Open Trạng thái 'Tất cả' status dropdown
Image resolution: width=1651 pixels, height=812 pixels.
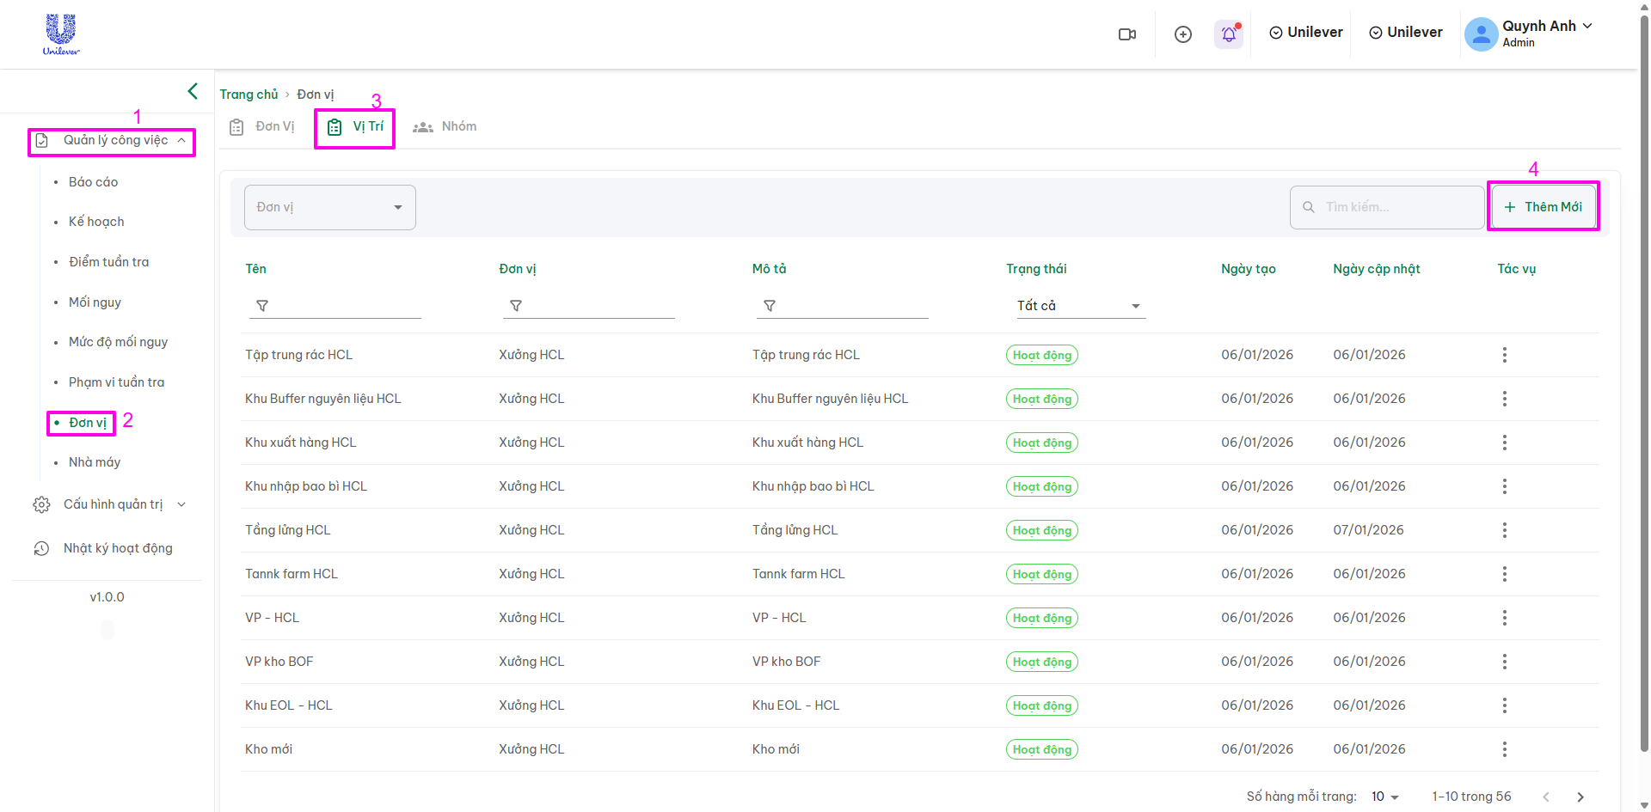(x=1078, y=306)
